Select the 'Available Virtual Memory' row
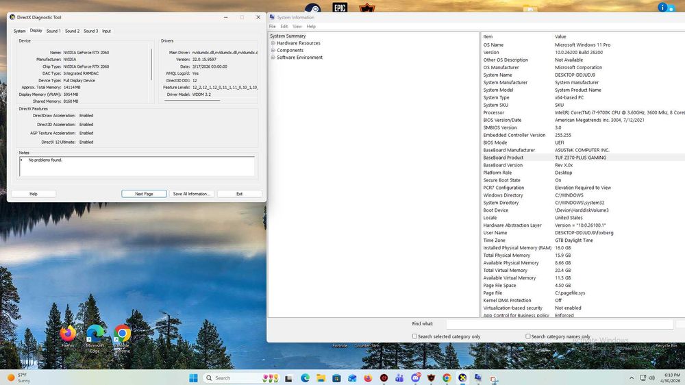The image size is (685, 385). pyautogui.click(x=583, y=278)
